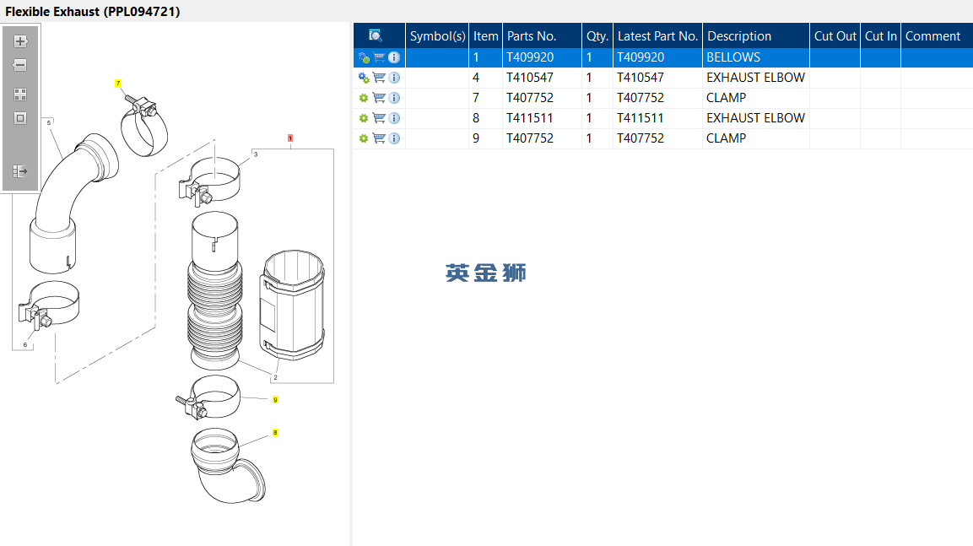Sort by Latest Part No. column header

point(657,36)
